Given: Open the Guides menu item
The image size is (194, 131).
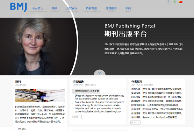Looking at the screenshot, I should (x=111, y=10).
